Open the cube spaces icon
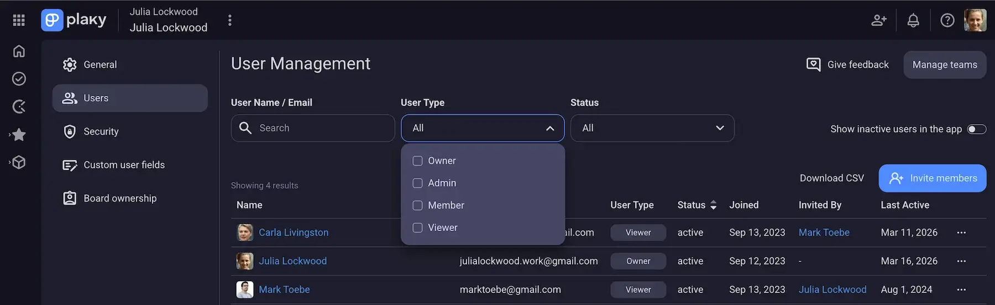Image resolution: width=995 pixels, height=305 pixels. click(x=19, y=163)
